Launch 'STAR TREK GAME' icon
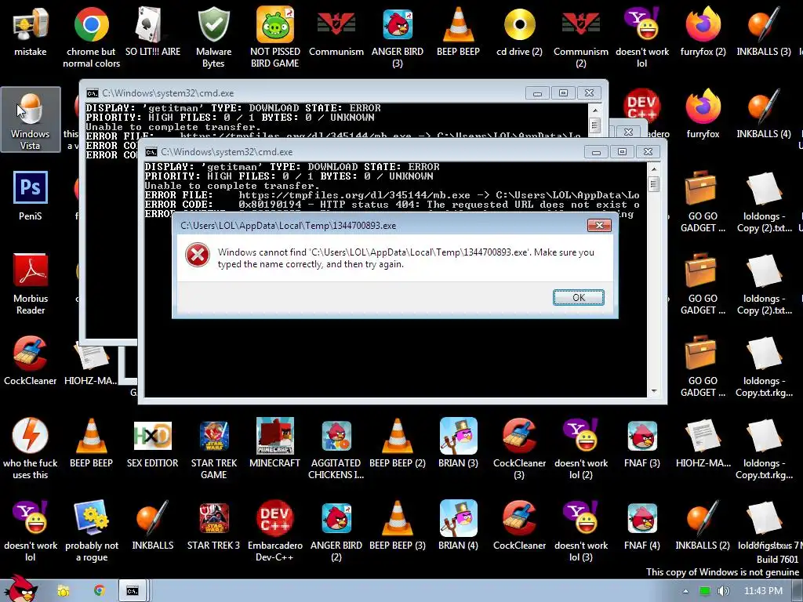 tap(213, 449)
